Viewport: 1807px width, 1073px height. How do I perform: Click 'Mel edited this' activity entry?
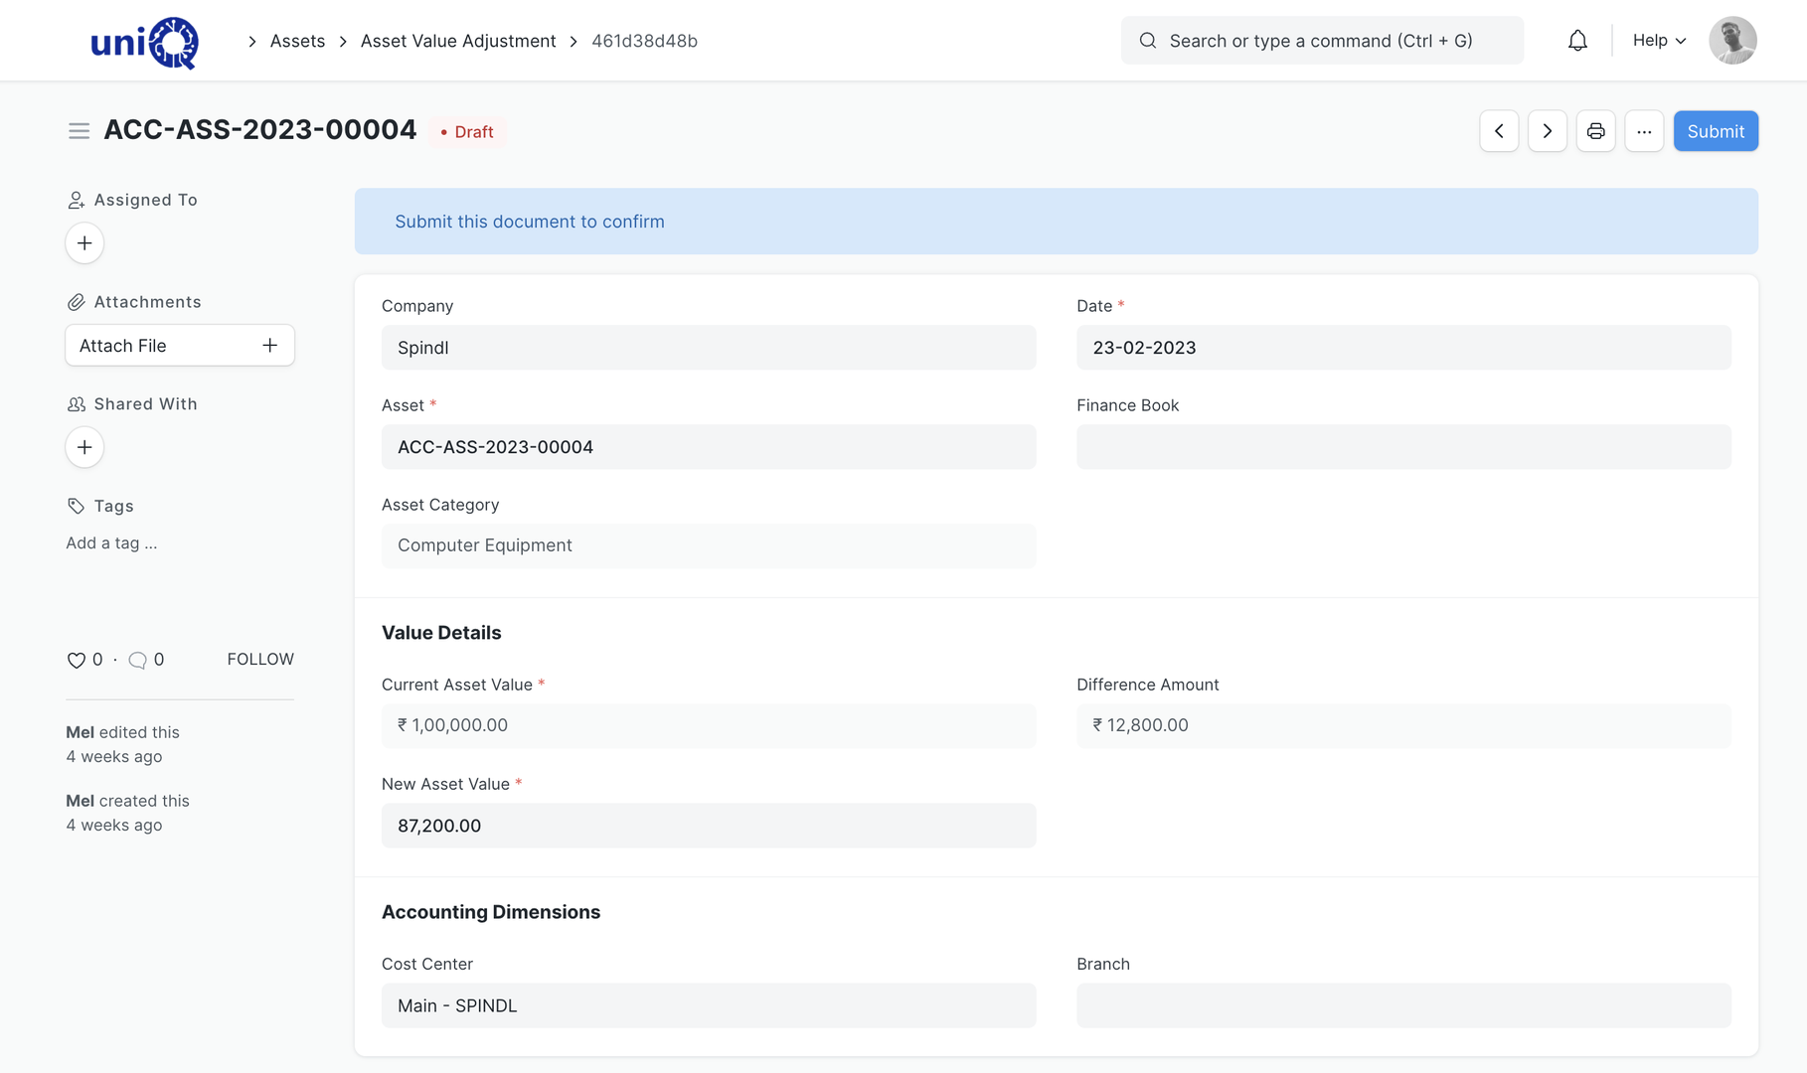123,744
